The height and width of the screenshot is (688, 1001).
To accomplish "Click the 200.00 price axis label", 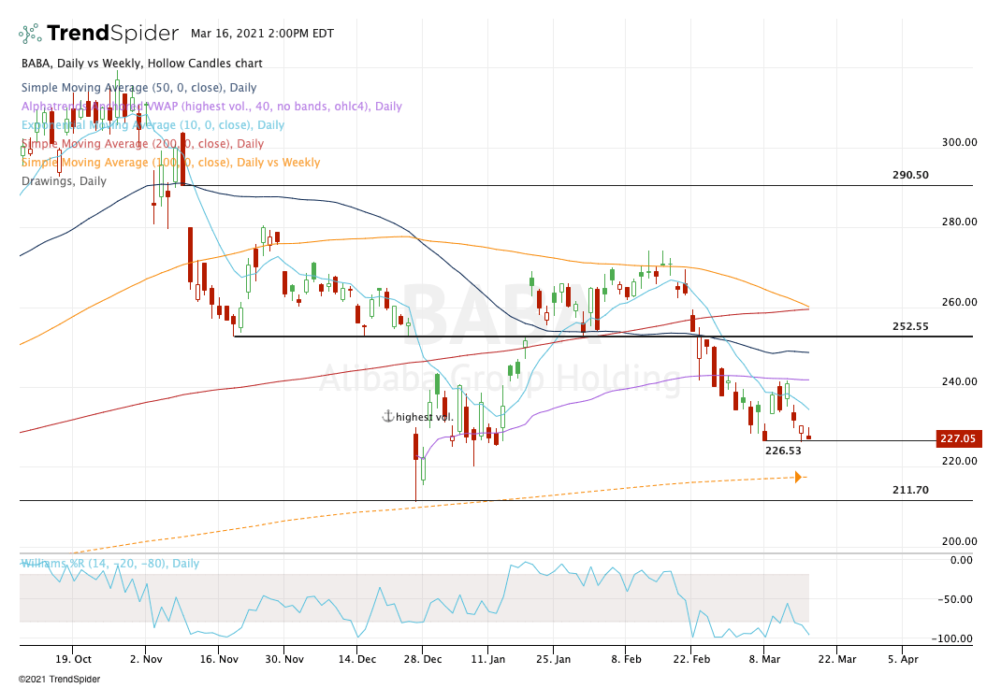I will click(960, 541).
